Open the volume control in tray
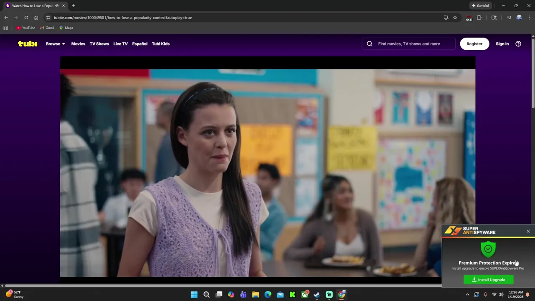 501,295
